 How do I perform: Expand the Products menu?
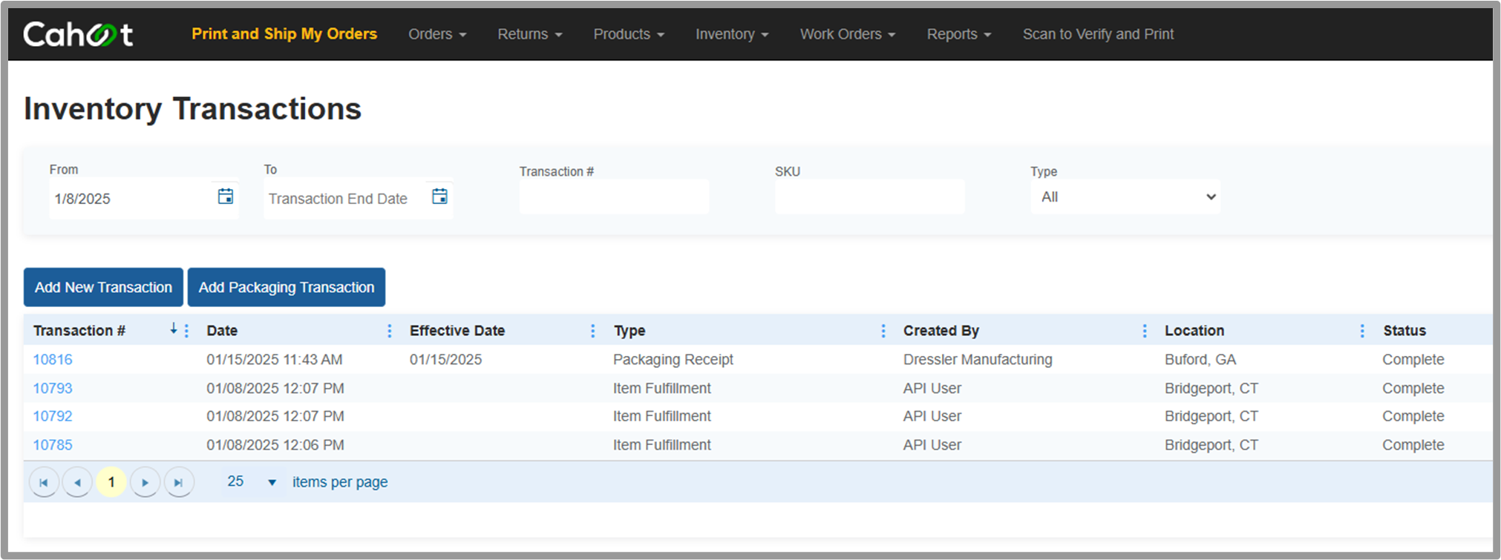pyautogui.click(x=629, y=34)
